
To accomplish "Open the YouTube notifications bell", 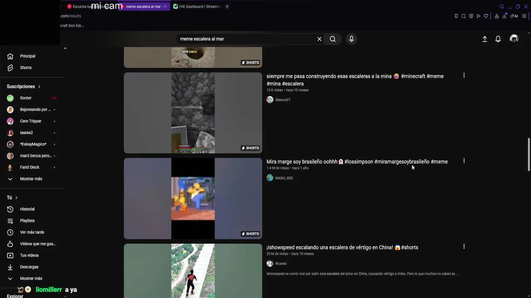I will pyautogui.click(x=498, y=39).
